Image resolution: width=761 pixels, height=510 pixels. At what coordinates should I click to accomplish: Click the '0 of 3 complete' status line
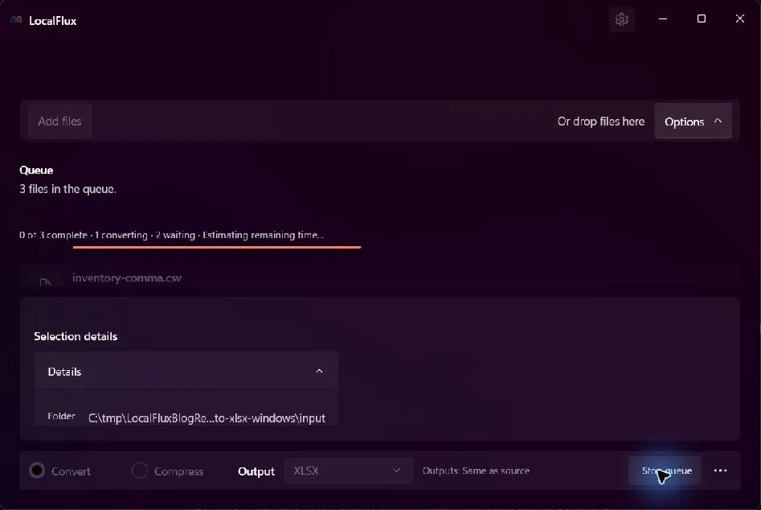172,235
